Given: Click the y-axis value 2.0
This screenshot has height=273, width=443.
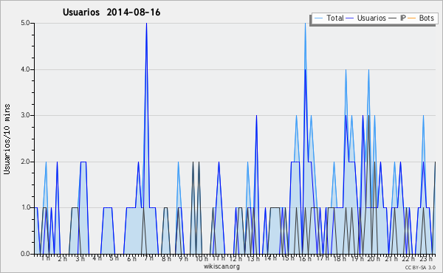Looking at the screenshot, I should [x=25, y=162].
